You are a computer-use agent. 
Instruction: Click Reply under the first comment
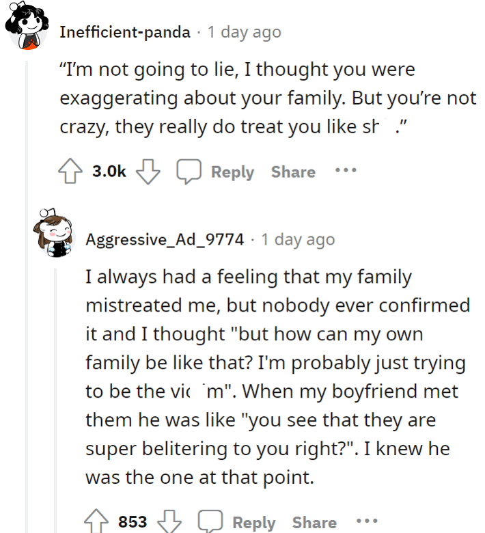232,172
